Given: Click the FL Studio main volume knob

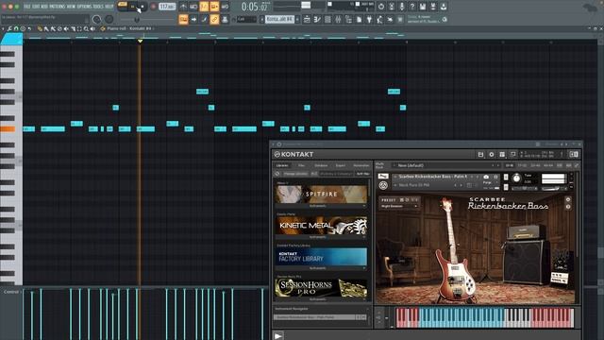Looking at the screenshot, I should coord(96,19).
